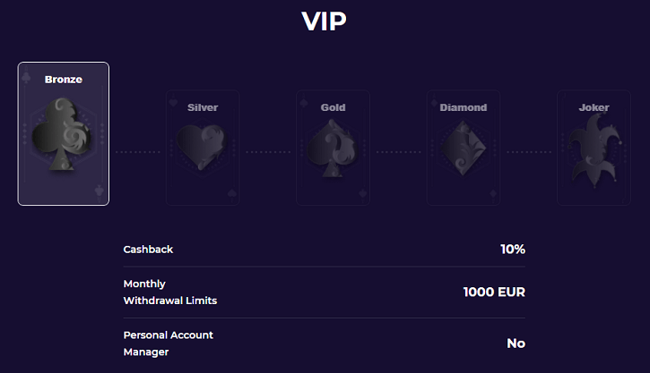Viewport: 650px width, 373px height.
Task: Switch to the Bronze tier label
Action: click(x=64, y=80)
